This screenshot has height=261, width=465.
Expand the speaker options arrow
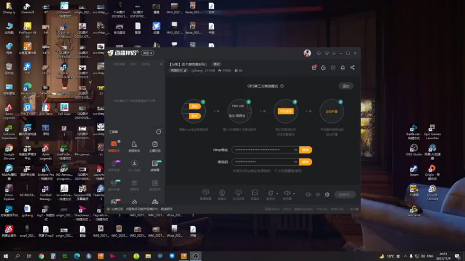(x=294, y=194)
